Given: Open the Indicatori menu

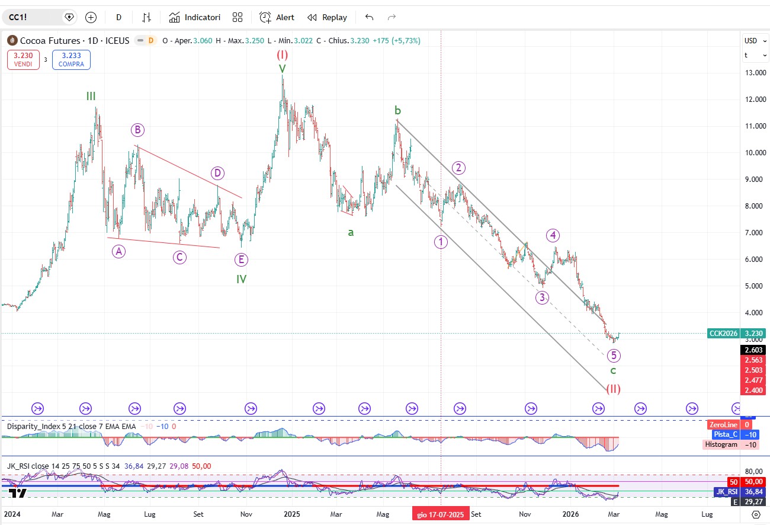Looking at the screenshot, I should (195, 17).
